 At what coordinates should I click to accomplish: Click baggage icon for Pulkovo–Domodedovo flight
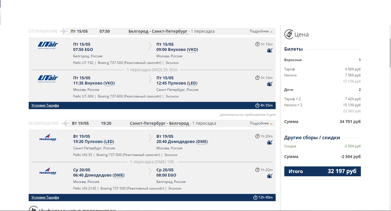270,142
